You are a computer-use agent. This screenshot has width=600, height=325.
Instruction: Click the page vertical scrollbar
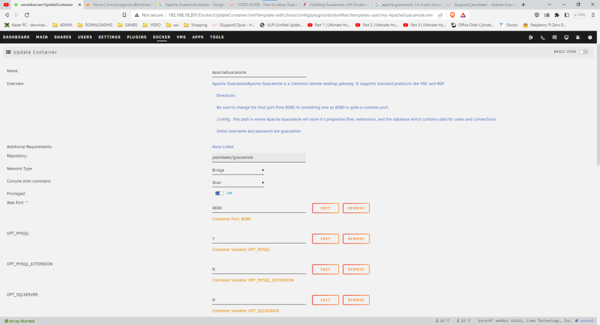point(598,105)
